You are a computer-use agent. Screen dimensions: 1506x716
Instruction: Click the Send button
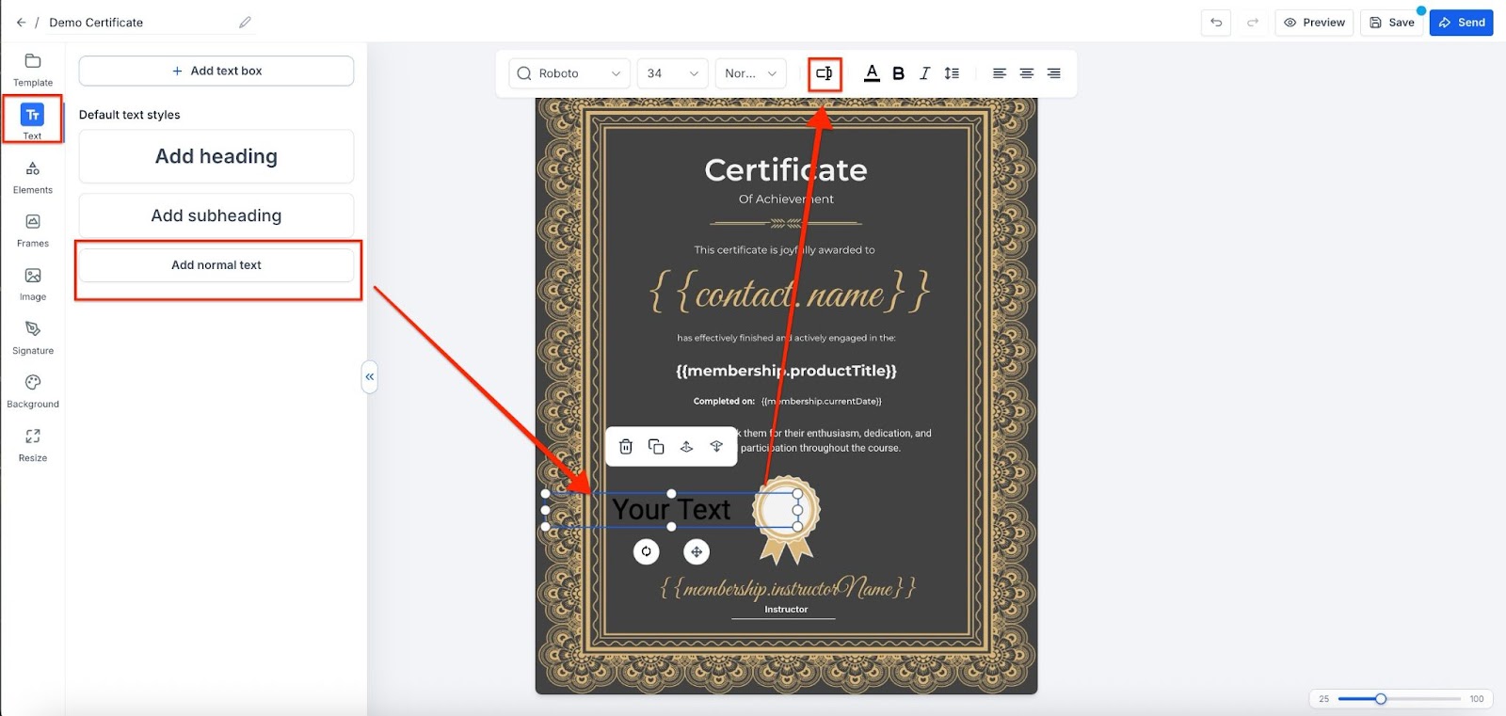click(x=1461, y=23)
